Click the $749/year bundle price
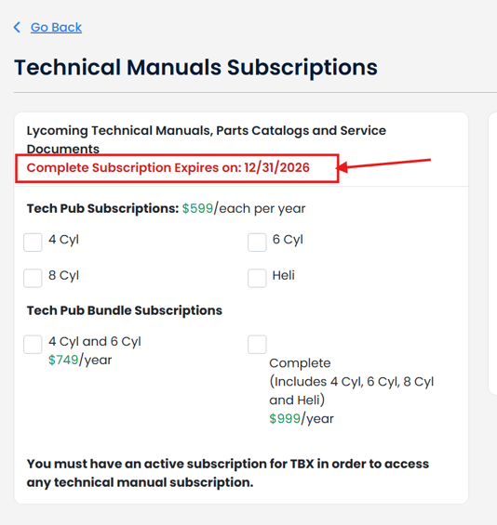The height and width of the screenshot is (525, 497). point(80,360)
